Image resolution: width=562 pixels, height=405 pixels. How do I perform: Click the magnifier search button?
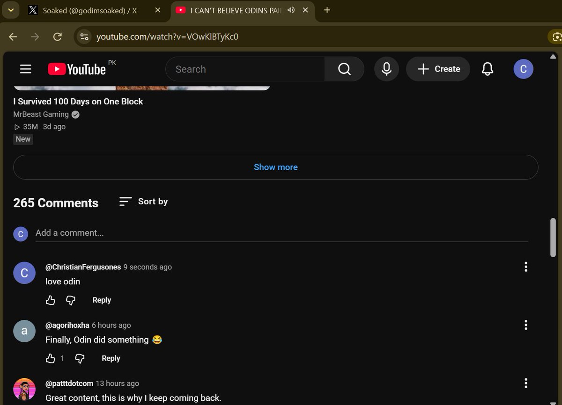click(x=344, y=69)
